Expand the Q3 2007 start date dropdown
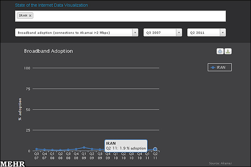Viewport: 251px width, 167px height. point(179,32)
